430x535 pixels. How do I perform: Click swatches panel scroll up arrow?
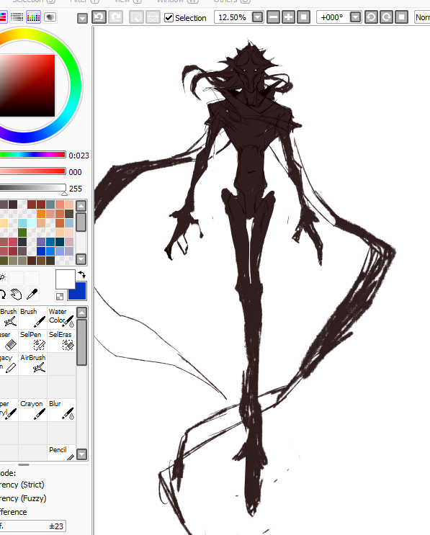pyautogui.click(x=81, y=206)
